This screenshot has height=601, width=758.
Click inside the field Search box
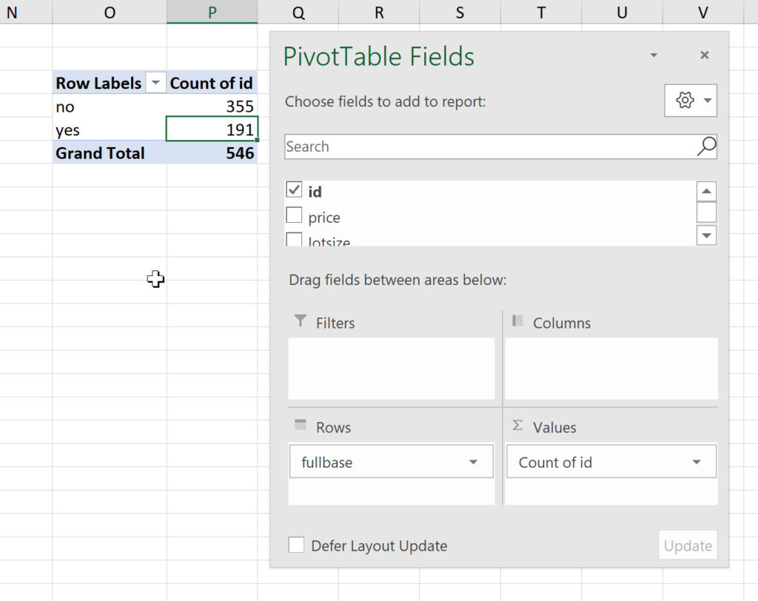coord(489,147)
